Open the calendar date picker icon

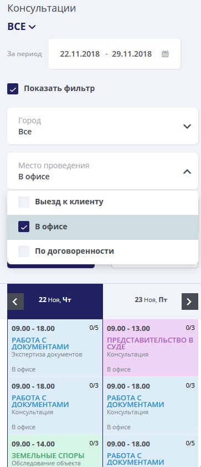point(165,54)
